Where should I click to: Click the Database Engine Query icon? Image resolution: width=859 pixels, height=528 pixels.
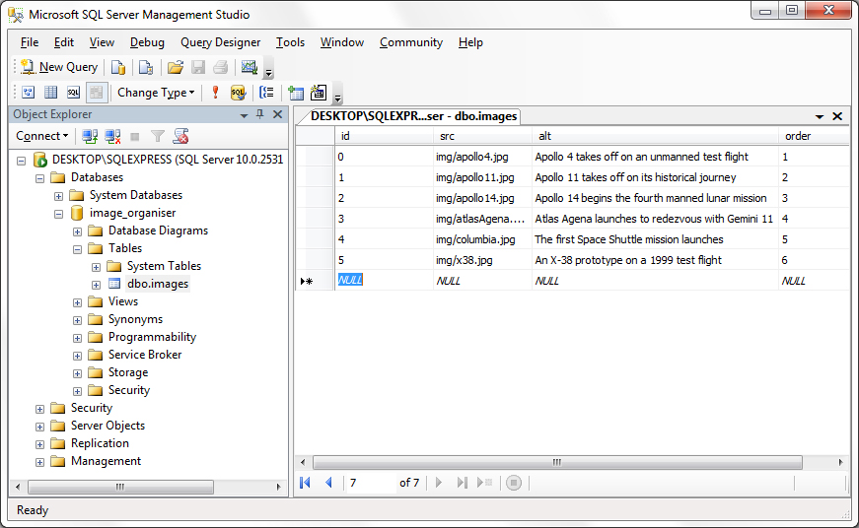point(118,67)
